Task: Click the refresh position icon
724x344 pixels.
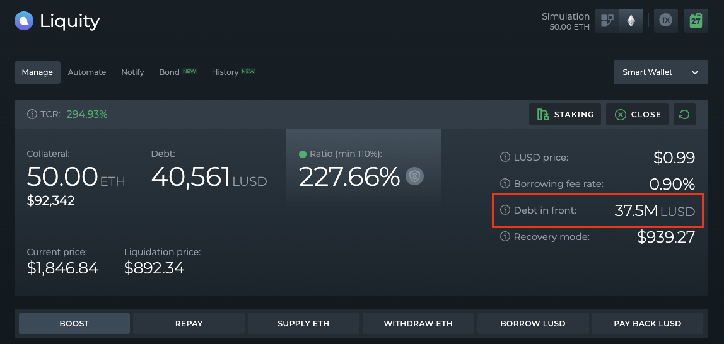Action: pos(684,115)
